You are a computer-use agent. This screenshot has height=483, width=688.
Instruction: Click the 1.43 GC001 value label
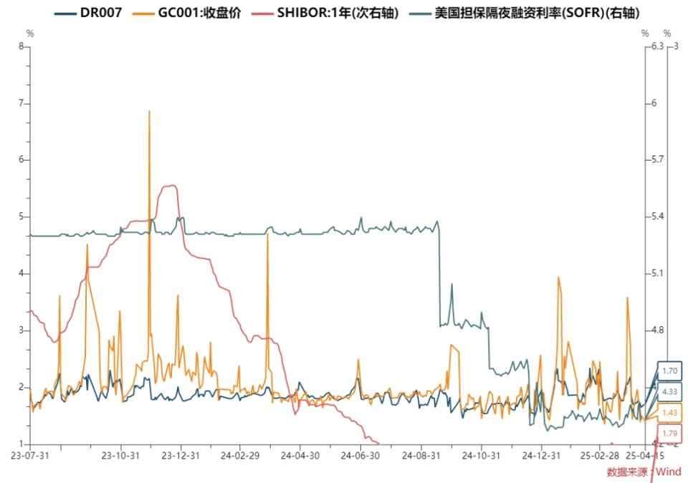(669, 412)
